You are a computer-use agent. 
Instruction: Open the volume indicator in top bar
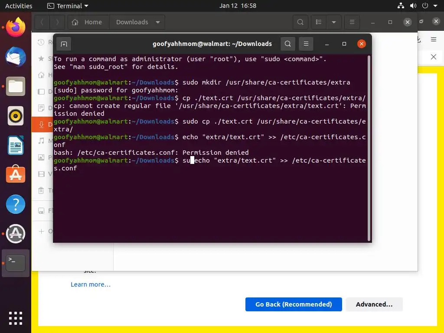coord(413,6)
